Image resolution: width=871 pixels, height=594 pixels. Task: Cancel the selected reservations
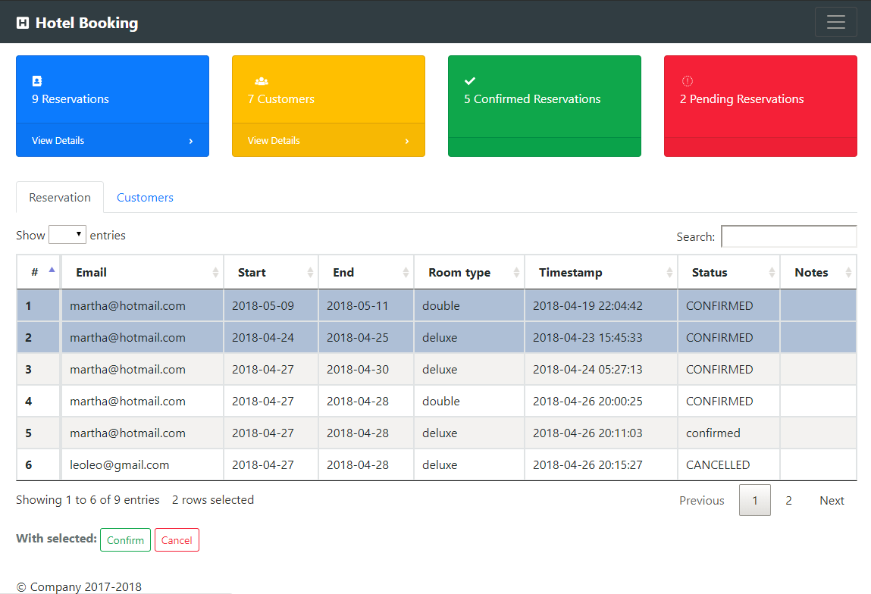177,540
